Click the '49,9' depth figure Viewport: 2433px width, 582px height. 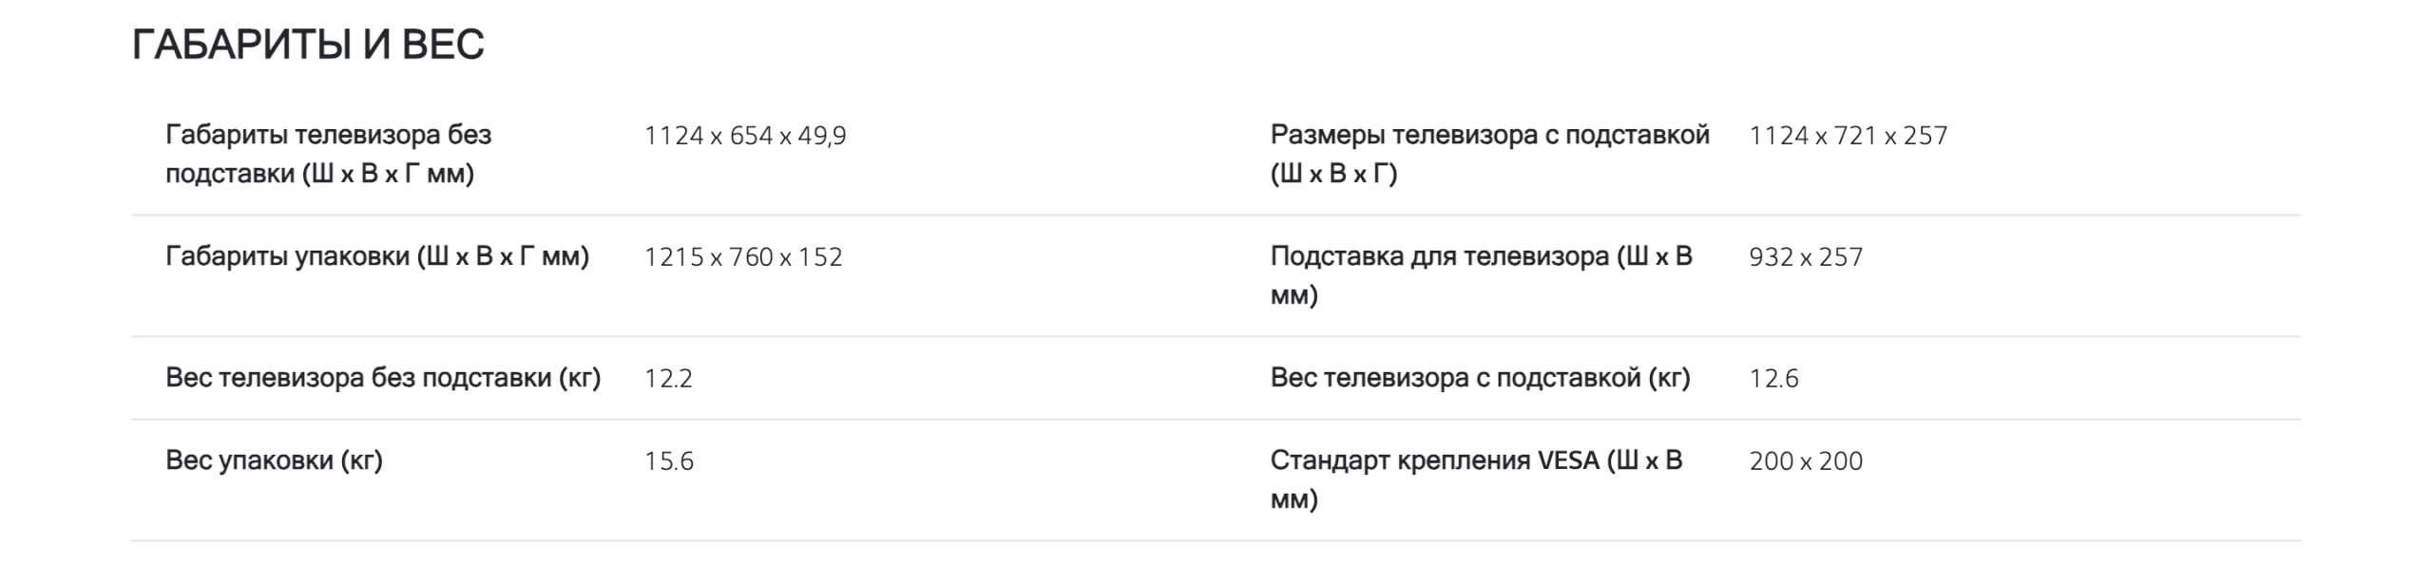tap(821, 137)
